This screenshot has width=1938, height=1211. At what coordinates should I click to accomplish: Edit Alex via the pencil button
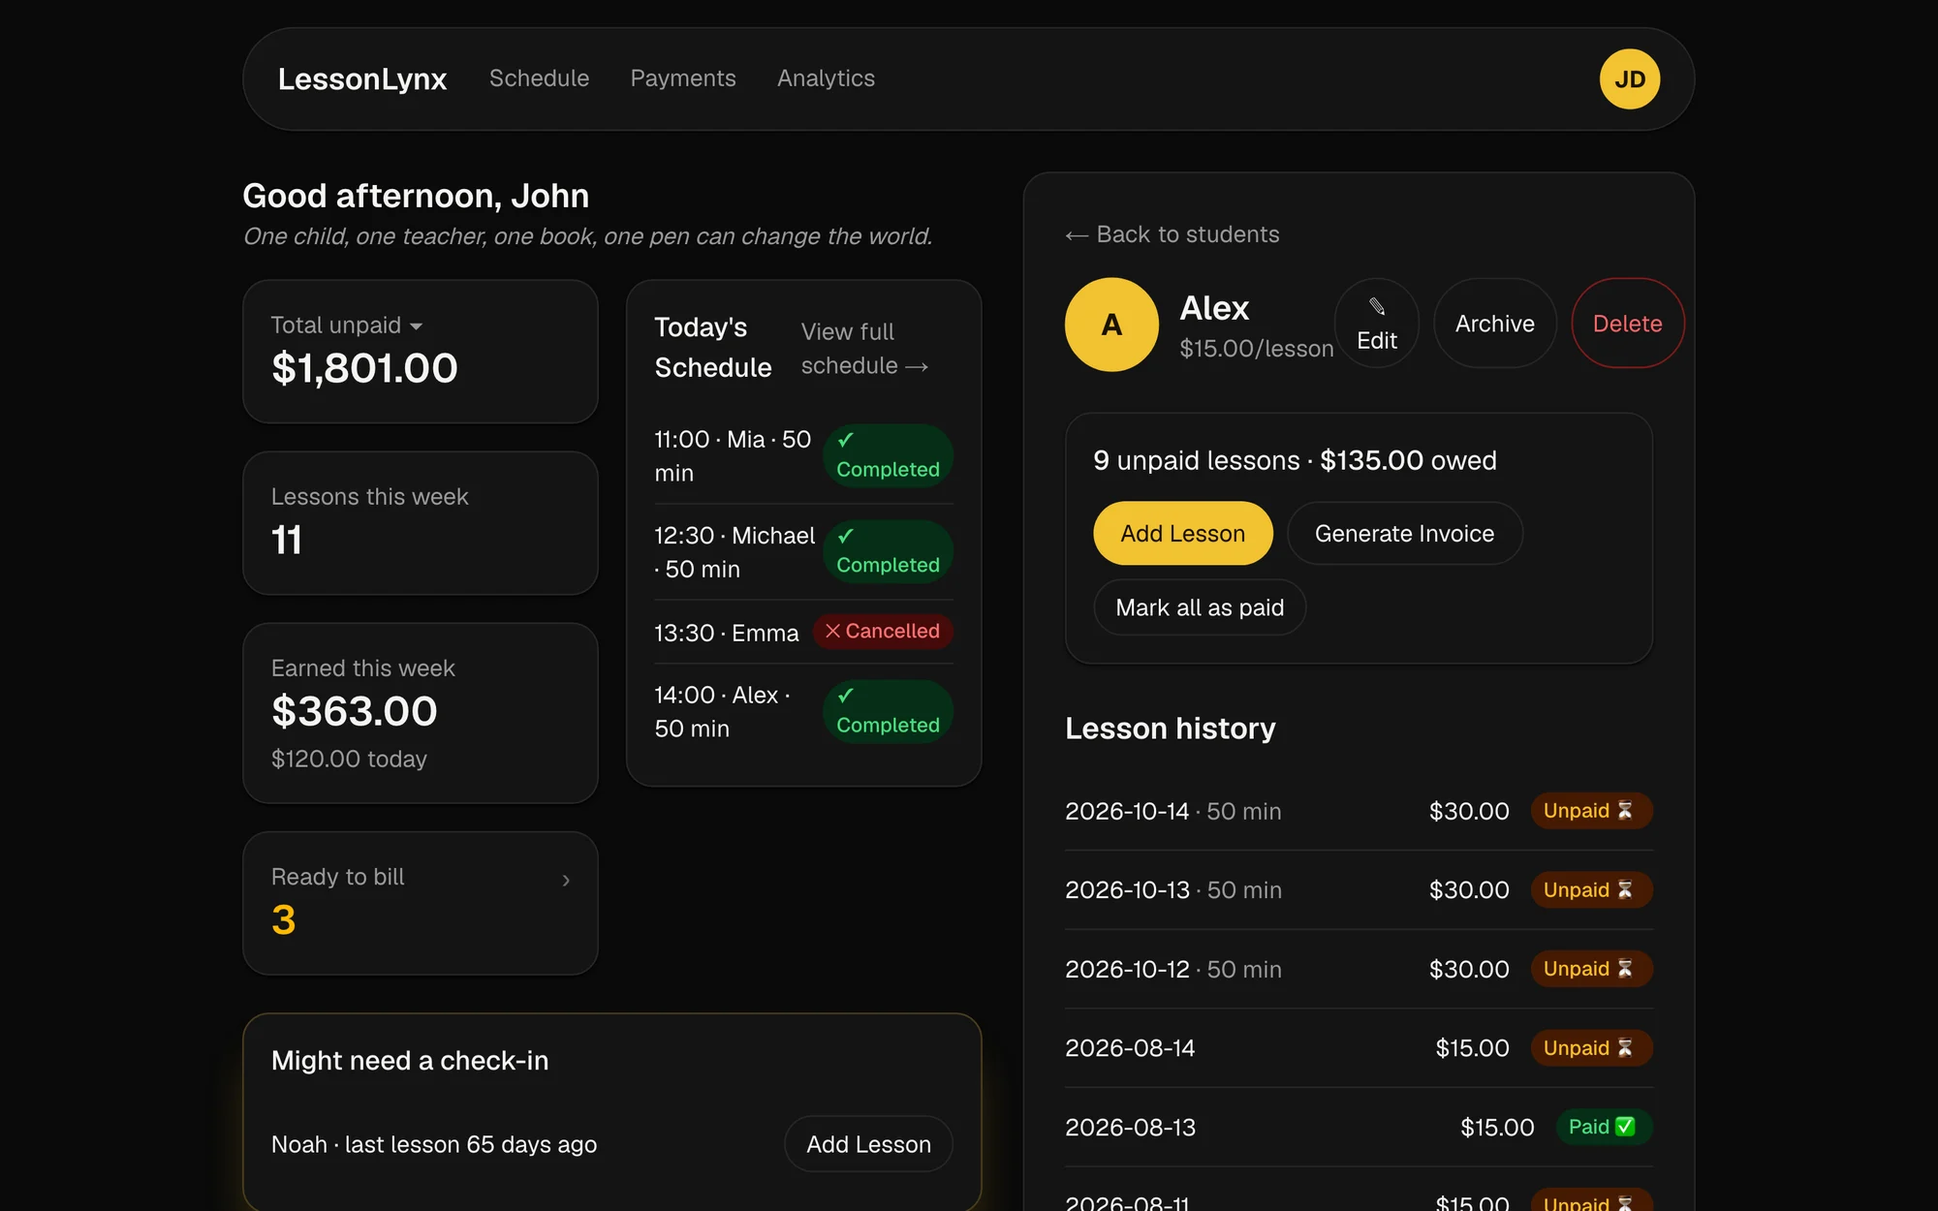point(1376,324)
